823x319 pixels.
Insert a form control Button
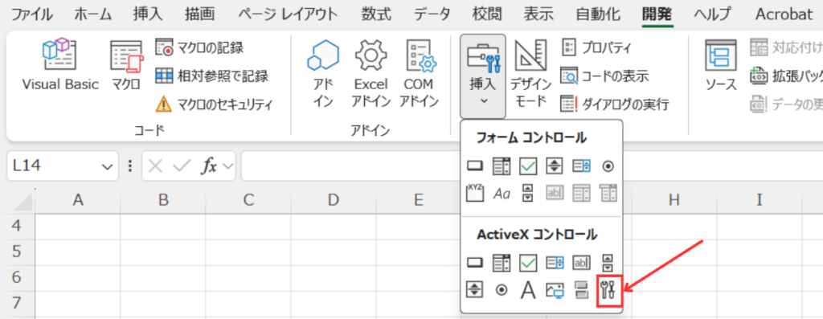[474, 166]
